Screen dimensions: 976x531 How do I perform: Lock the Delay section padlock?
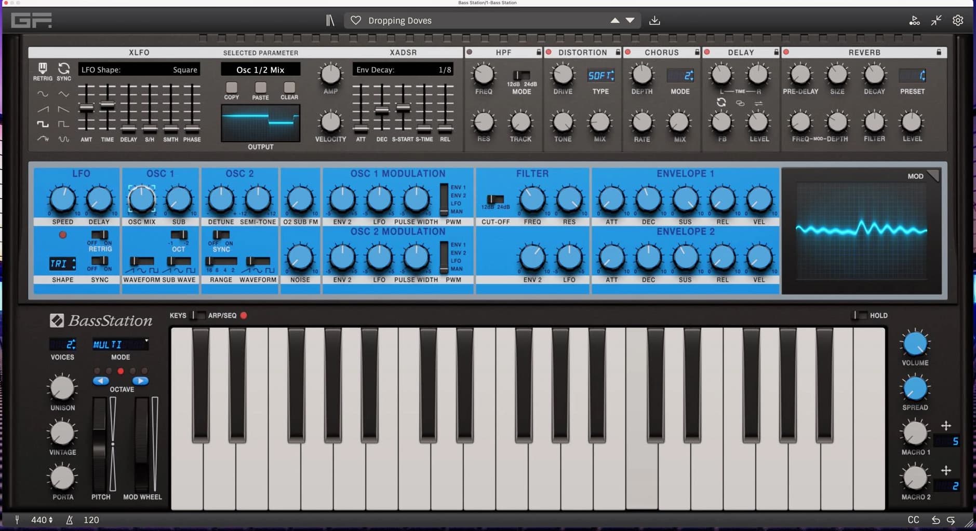click(776, 52)
